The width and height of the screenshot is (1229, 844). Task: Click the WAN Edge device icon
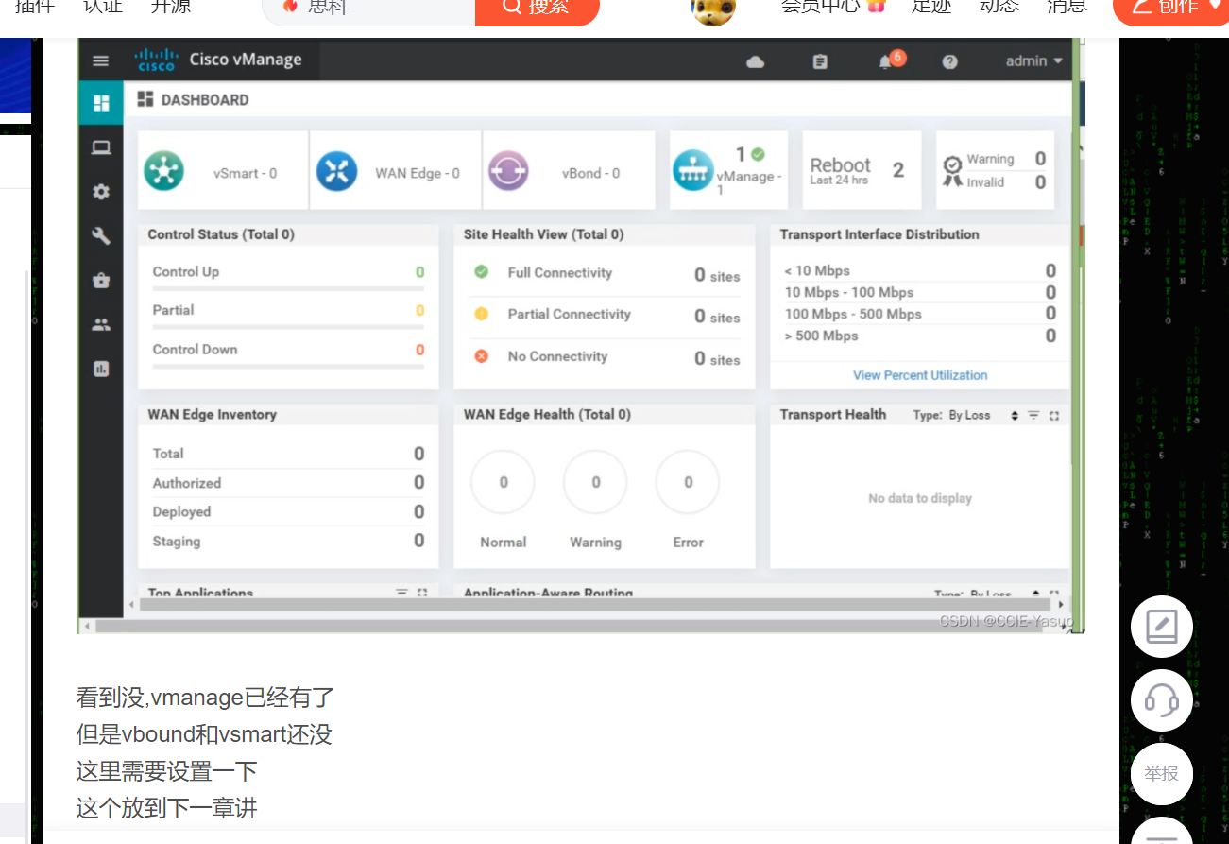(x=336, y=171)
